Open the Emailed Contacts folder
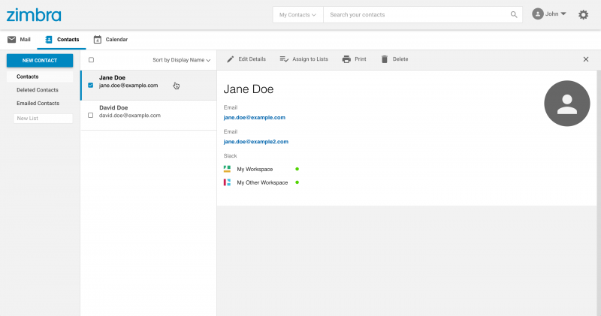Viewport: 601px width, 316px height. pos(40,103)
